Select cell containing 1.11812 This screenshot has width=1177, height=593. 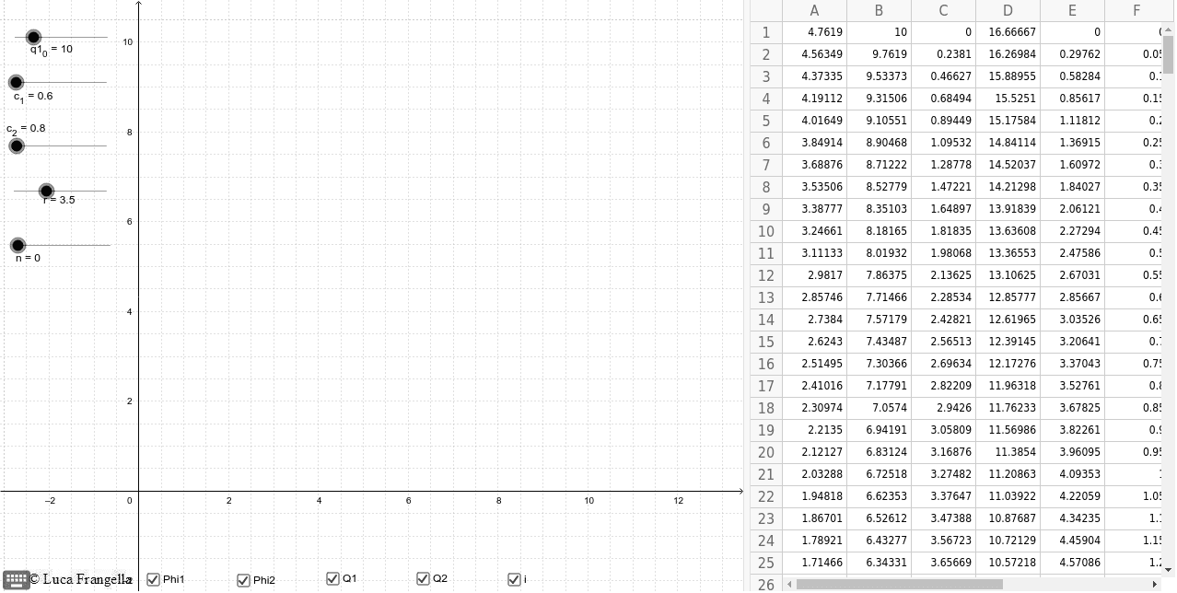coord(1072,121)
